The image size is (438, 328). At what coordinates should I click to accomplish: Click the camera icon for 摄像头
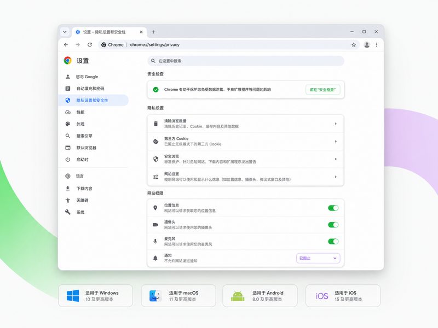click(x=155, y=225)
